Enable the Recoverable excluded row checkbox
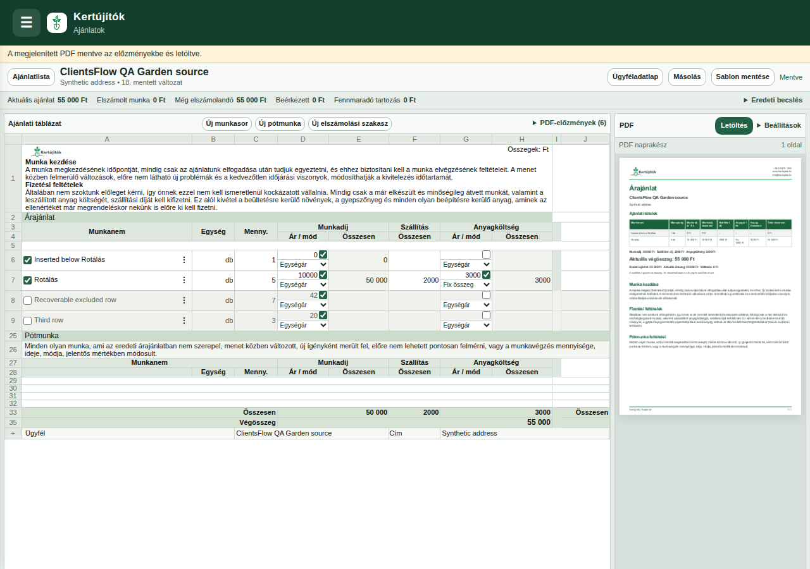The height and width of the screenshot is (569, 810). [27, 300]
